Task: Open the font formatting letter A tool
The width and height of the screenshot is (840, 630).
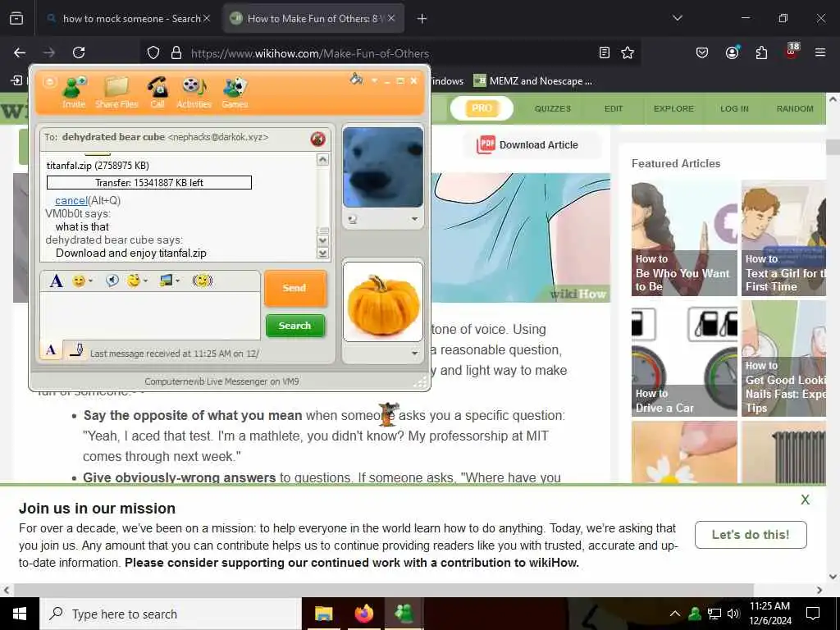Action: click(57, 281)
